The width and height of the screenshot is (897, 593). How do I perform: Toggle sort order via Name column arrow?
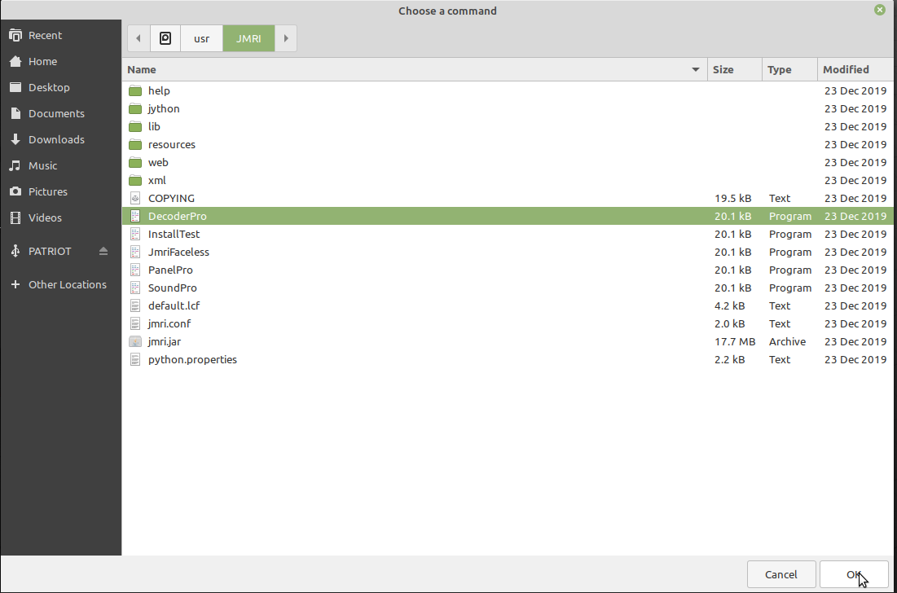click(x=695, y=70)
